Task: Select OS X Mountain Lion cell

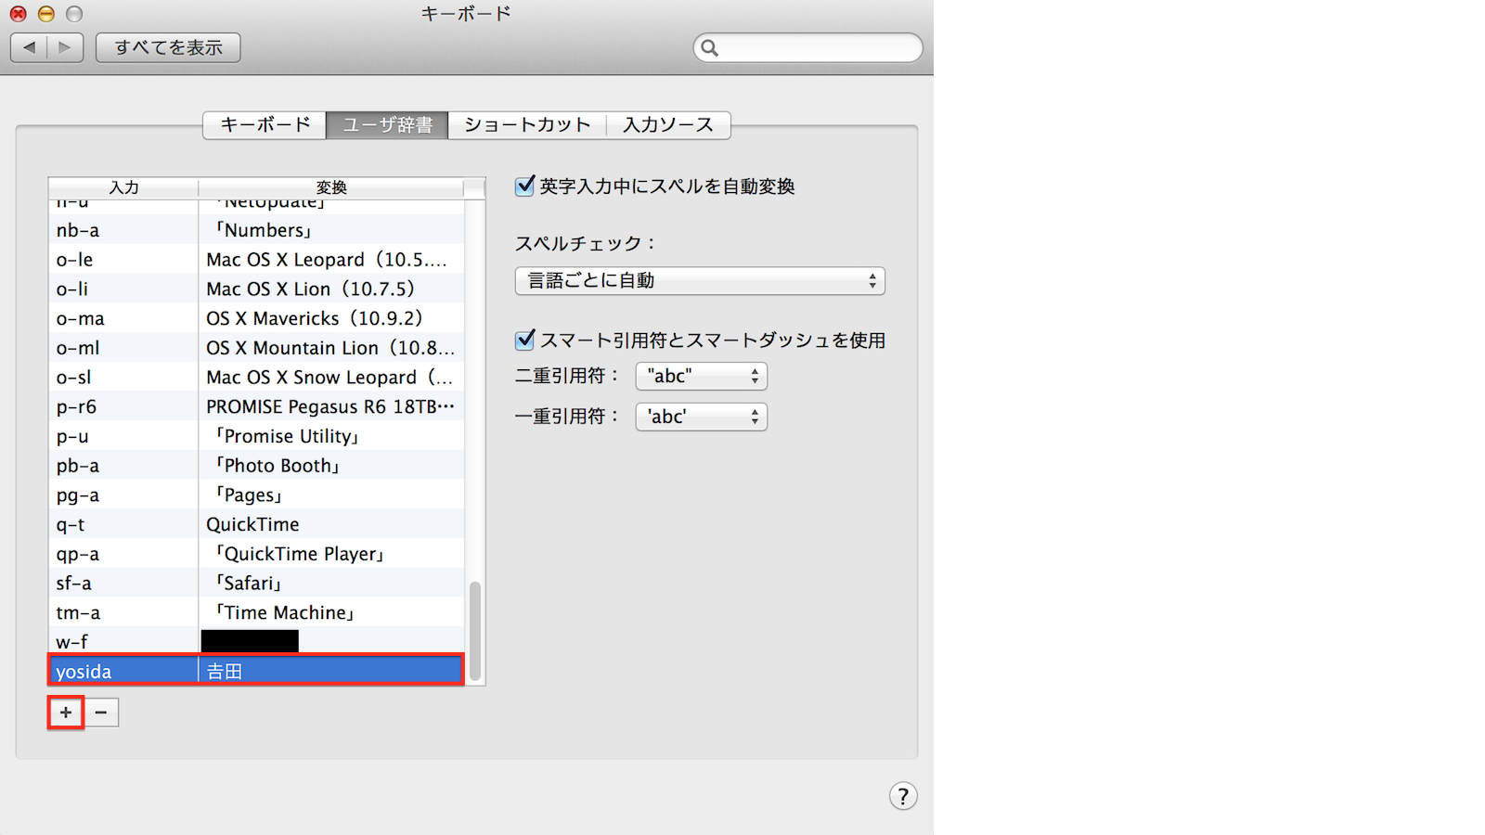Action: (x=331, y=348)
